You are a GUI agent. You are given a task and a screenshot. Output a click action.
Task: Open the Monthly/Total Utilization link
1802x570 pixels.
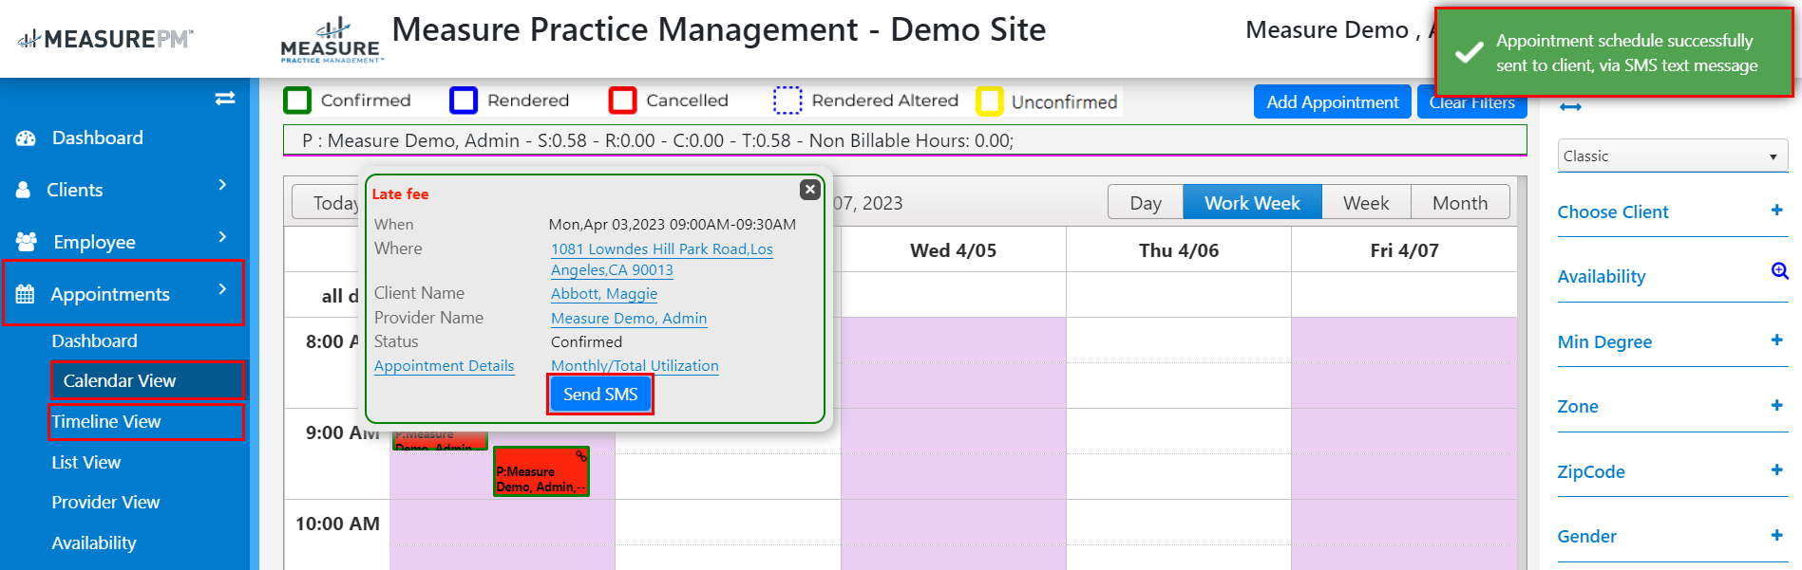tap(635, 366)
